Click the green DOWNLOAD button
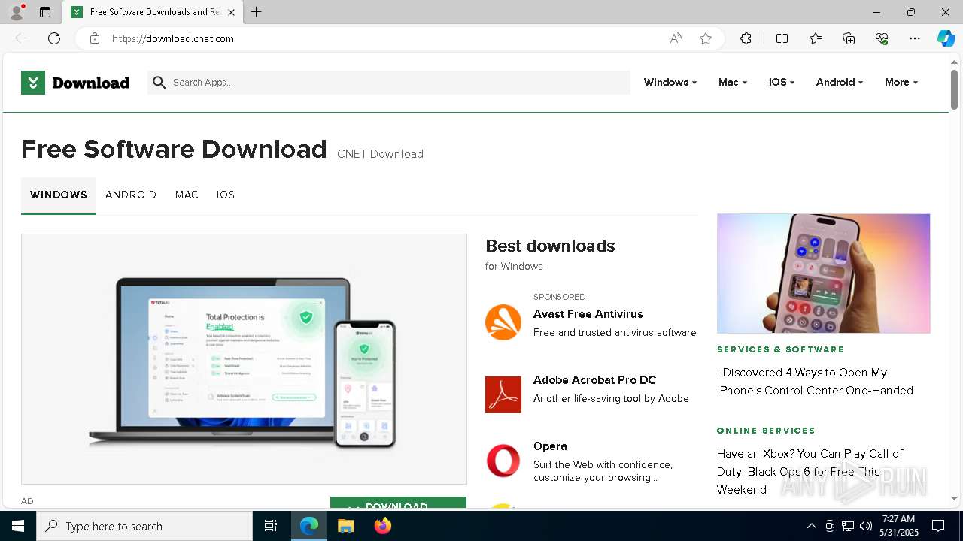Image resolution: width=963 pixels, height=541 pixels. (x=398, y=503)
